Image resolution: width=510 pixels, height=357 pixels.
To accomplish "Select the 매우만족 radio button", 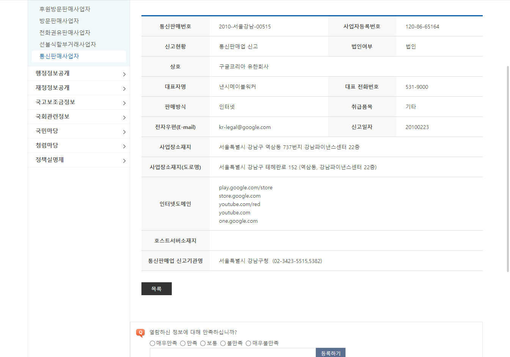I will [152, 343].
